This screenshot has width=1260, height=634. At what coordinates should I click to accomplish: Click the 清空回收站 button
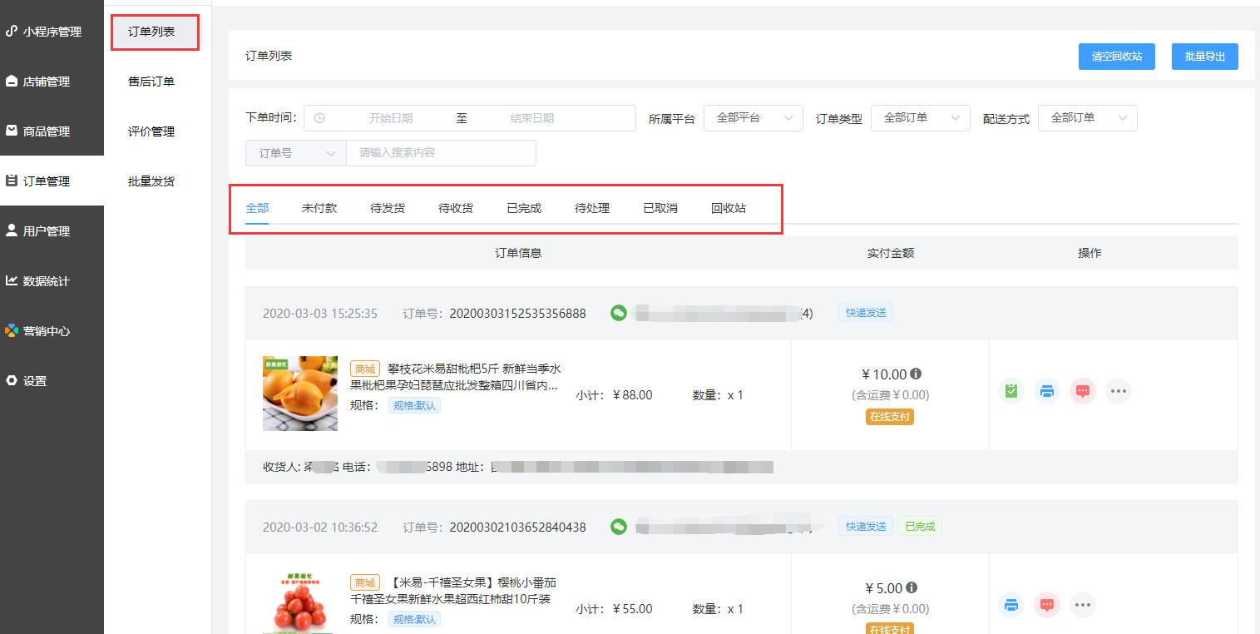click(1116, 56)
